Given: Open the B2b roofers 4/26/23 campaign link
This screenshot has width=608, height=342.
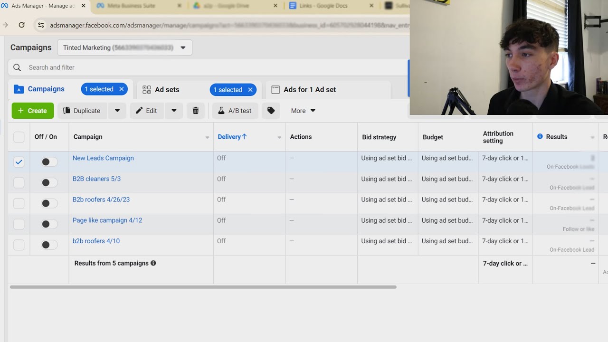Looking at the screenshot, I should (x=101, y=199).
